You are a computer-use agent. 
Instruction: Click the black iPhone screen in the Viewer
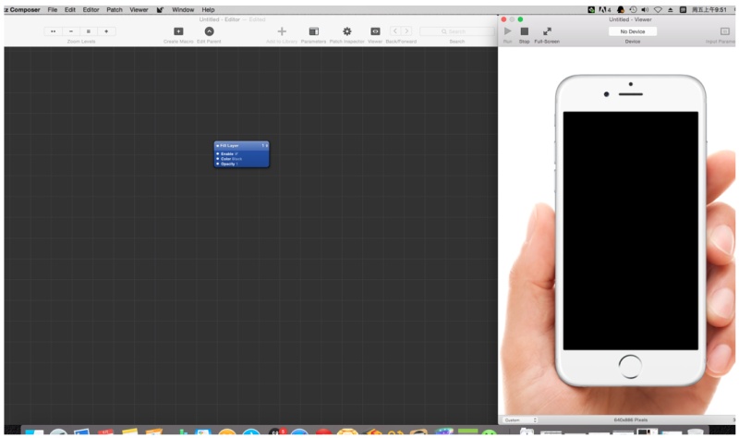point(631,231)
